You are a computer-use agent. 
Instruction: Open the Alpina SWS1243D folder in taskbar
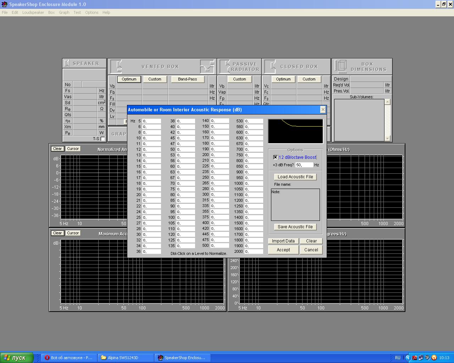point(127,358)
